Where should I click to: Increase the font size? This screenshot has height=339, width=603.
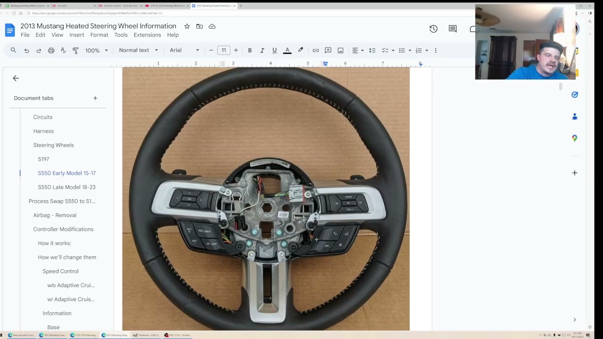[x=236, y=50]
